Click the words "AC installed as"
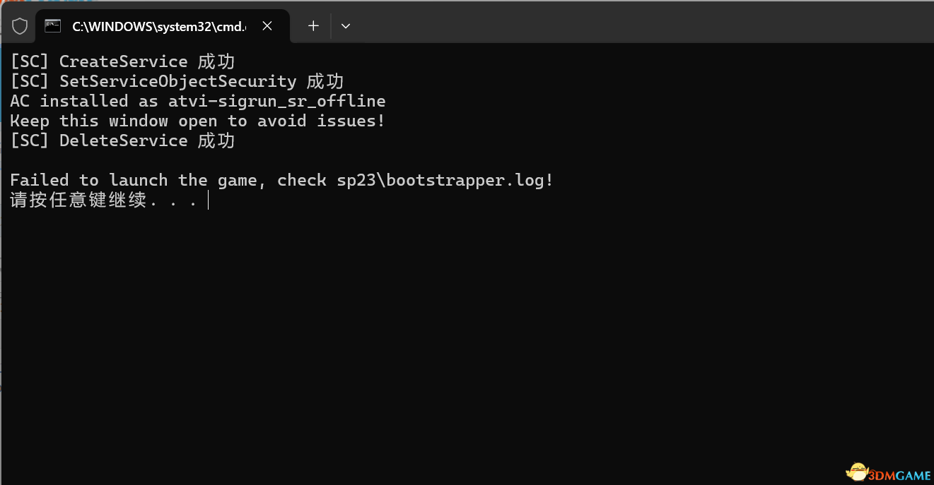This screenshot has height=485, width=934. [84, 101]
